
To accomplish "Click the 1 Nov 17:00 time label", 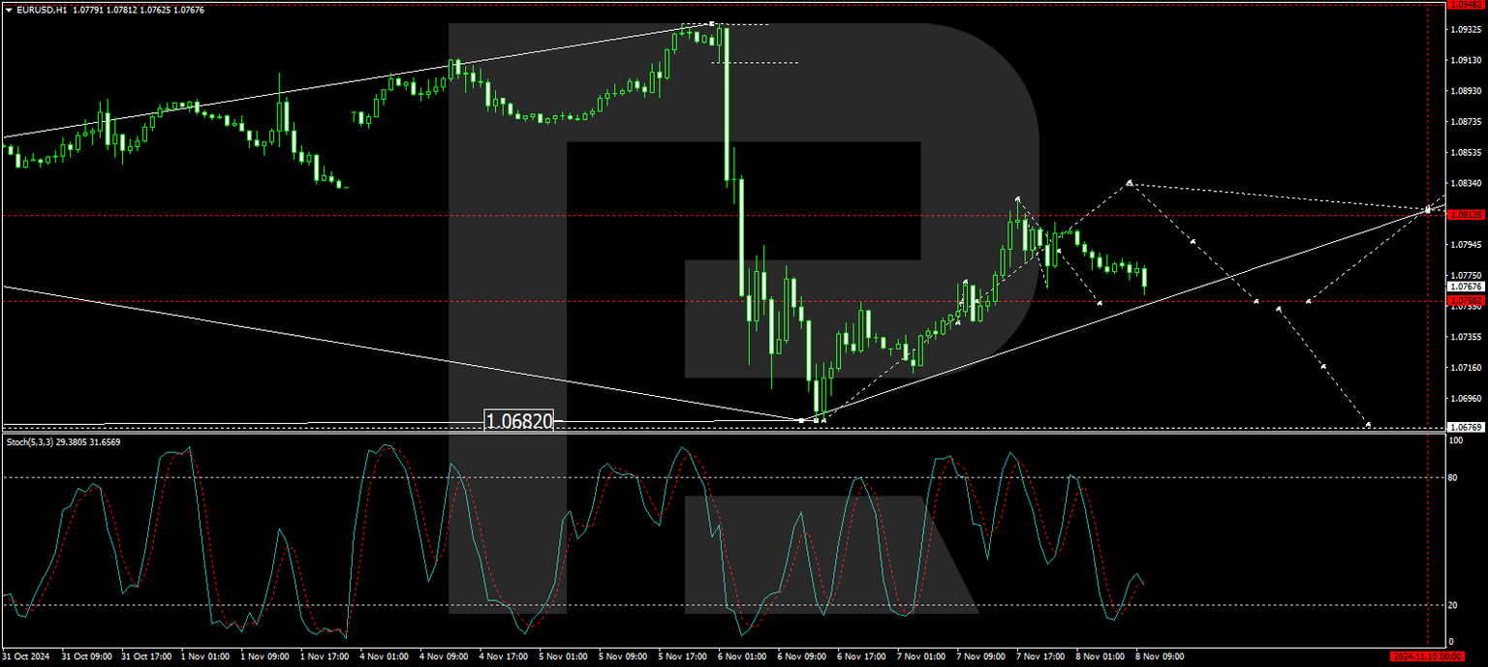I will 325,656.
